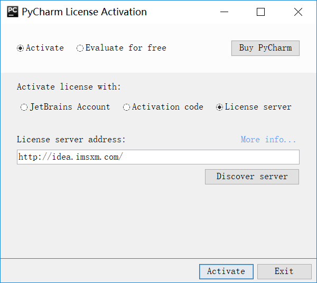Click the Exit button

(284, 271)
